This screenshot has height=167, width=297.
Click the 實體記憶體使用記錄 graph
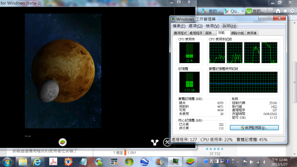click(x=243, y=82)
